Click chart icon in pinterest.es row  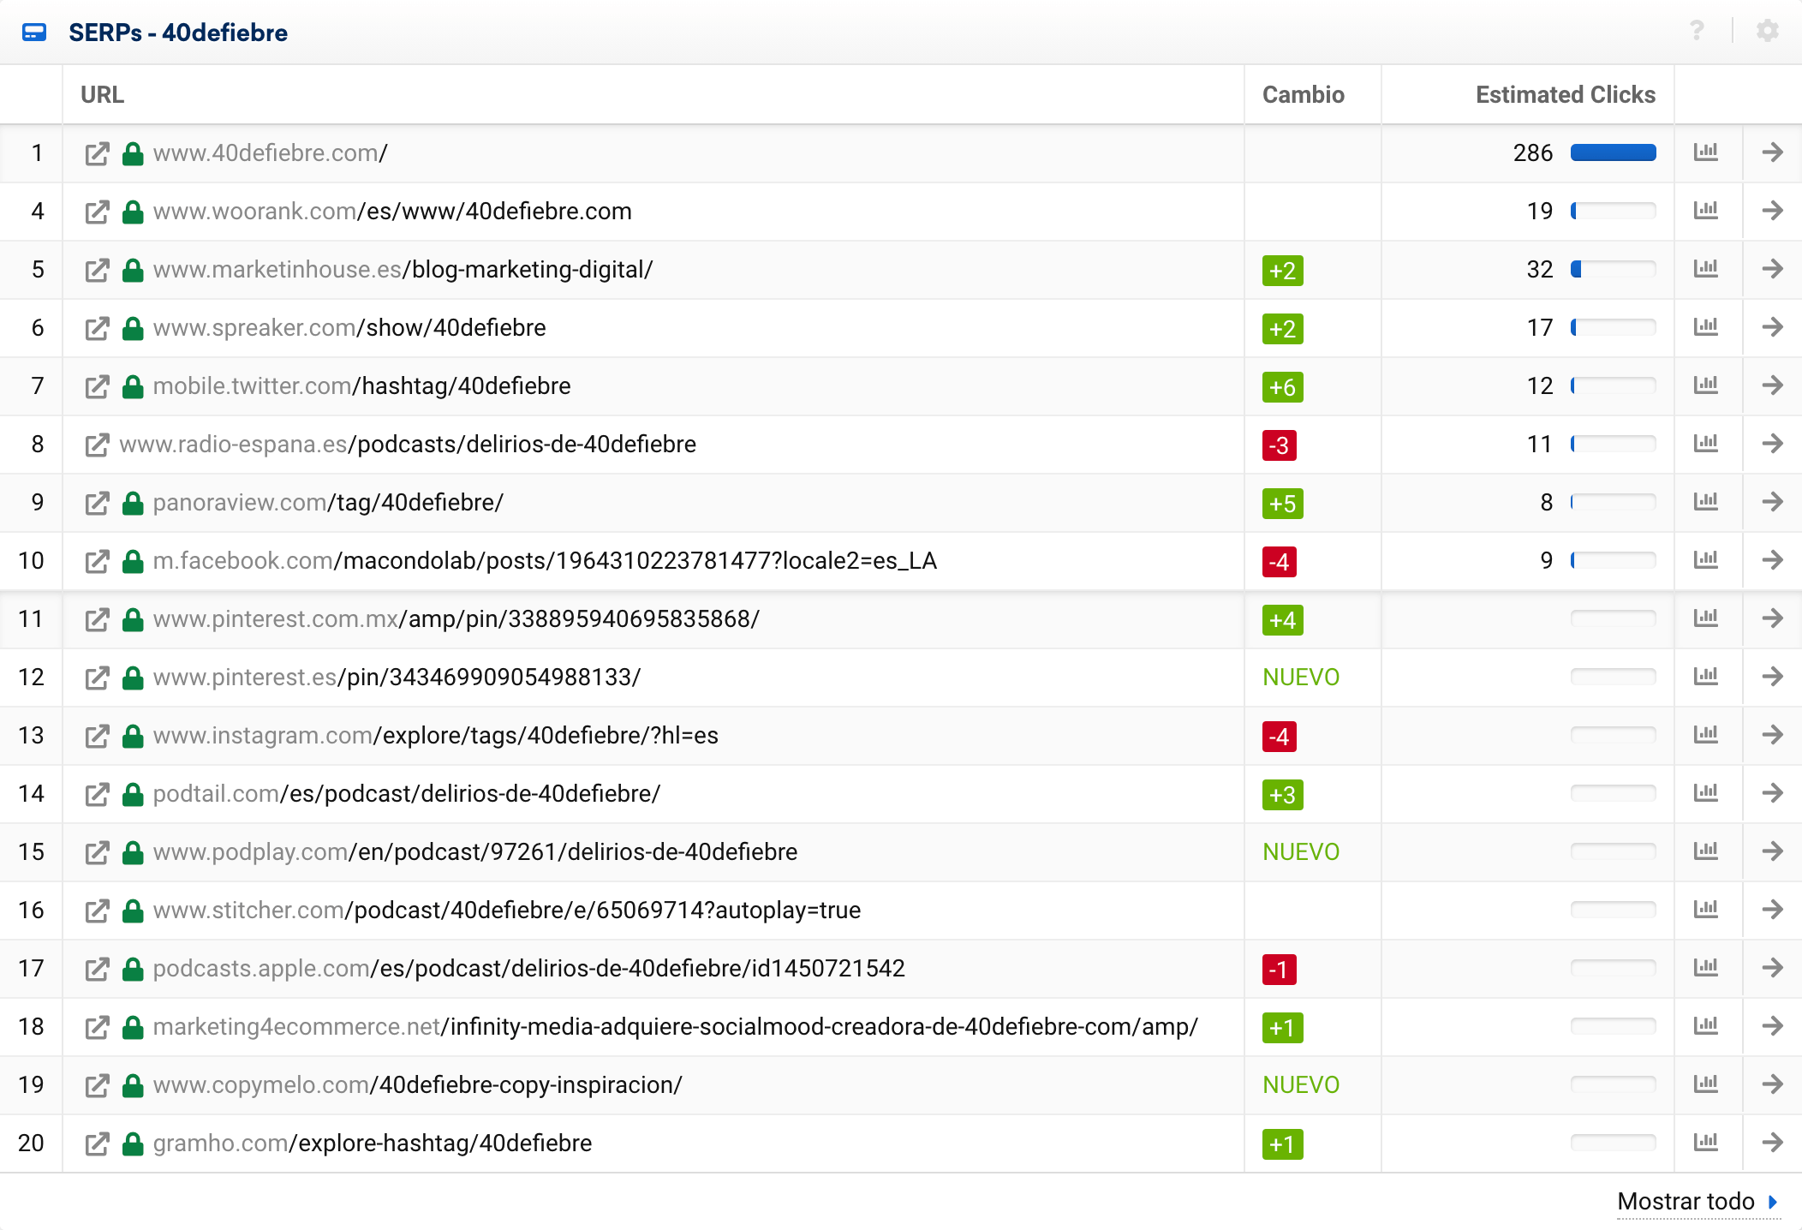coord(1705,677)
